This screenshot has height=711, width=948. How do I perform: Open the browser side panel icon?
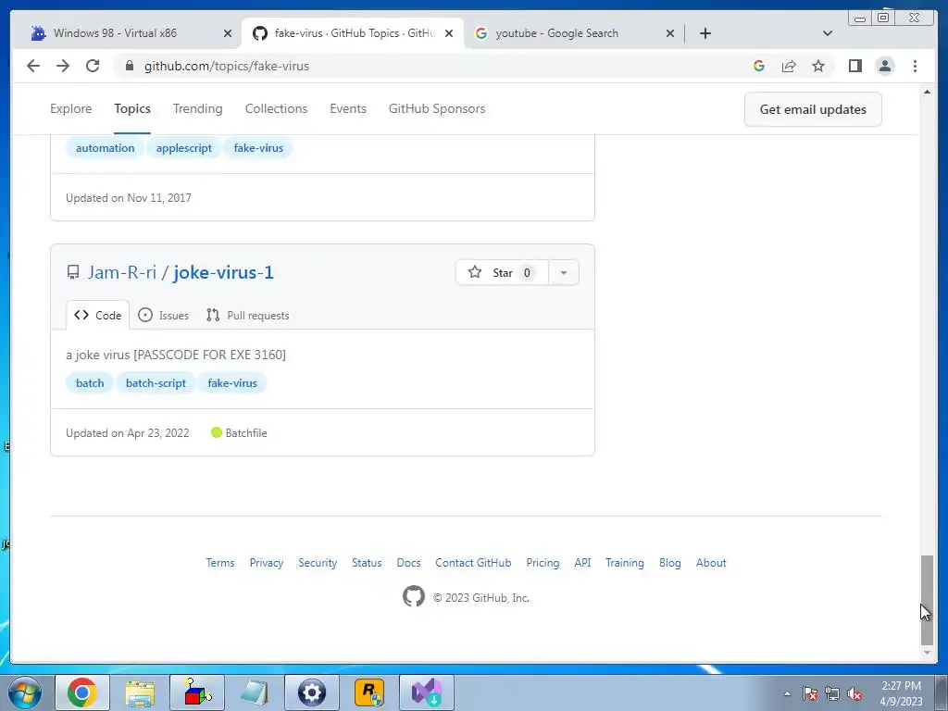pyautogui.click(x=854, y=66)
